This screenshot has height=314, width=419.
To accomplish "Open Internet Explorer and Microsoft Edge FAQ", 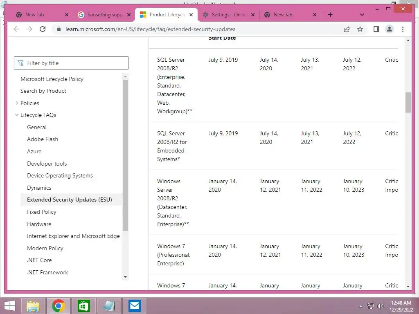I will click(73, 236).
